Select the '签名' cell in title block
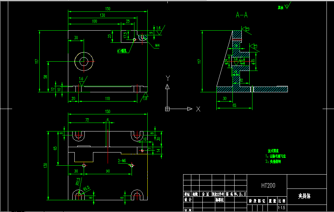This screenshot has height=212, width=334. click(x=230, y=194)
